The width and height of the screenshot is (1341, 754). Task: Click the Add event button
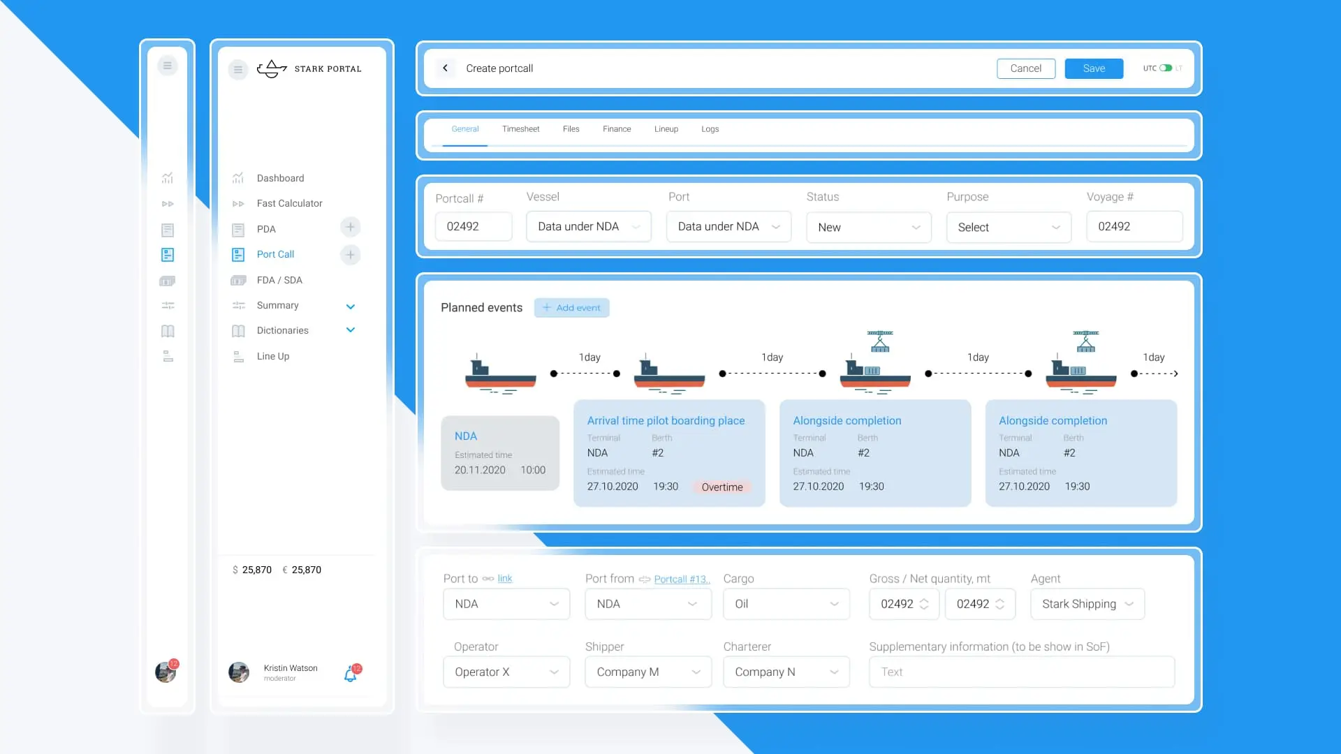pos(571,308)
